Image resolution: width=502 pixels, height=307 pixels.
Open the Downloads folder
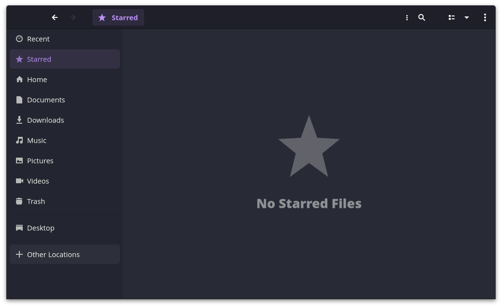(x=45, y=120)
